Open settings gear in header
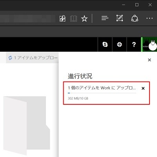Screen dimensions: 157x157 coord(119,44)
